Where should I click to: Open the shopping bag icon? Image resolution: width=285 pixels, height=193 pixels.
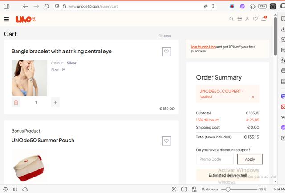[264, 19]
